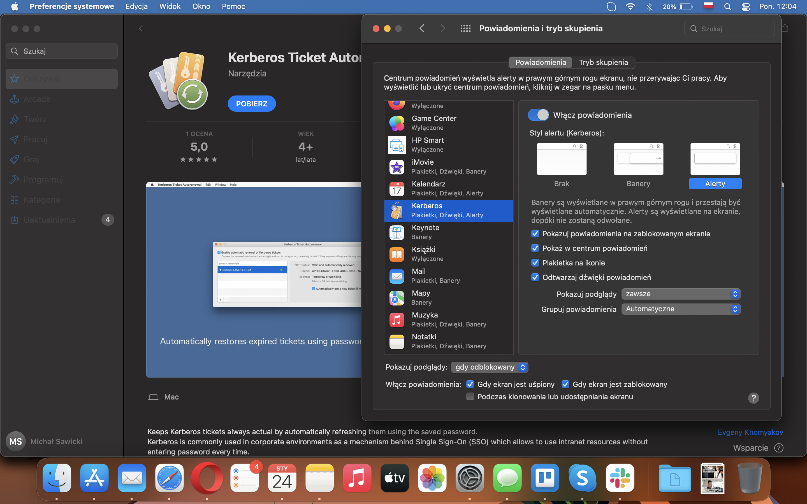Open the Pokazuj podglądy zawsze dropdown

[x=681, y=294]
